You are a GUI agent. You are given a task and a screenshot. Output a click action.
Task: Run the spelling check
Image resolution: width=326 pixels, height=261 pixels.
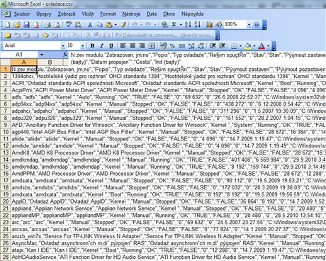point(69,25)
